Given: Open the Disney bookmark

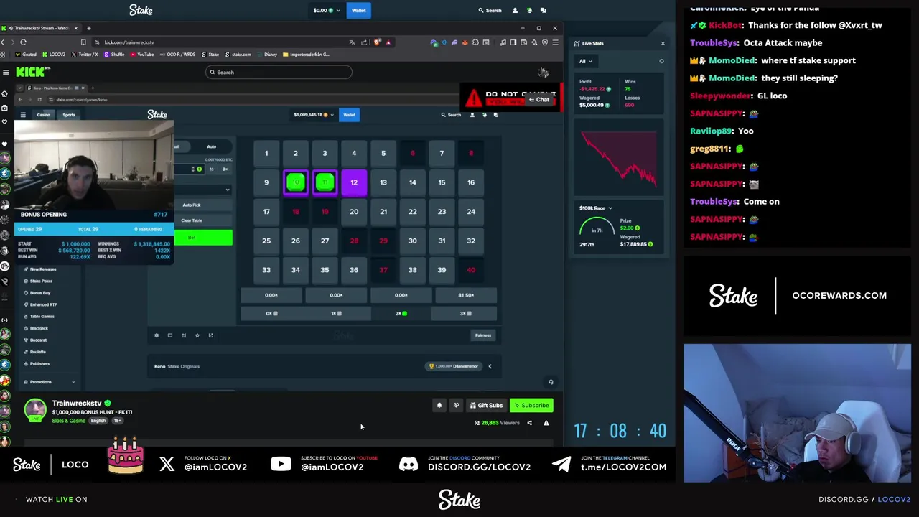Looking at the screenshot, I should click(x=267, y=55).
